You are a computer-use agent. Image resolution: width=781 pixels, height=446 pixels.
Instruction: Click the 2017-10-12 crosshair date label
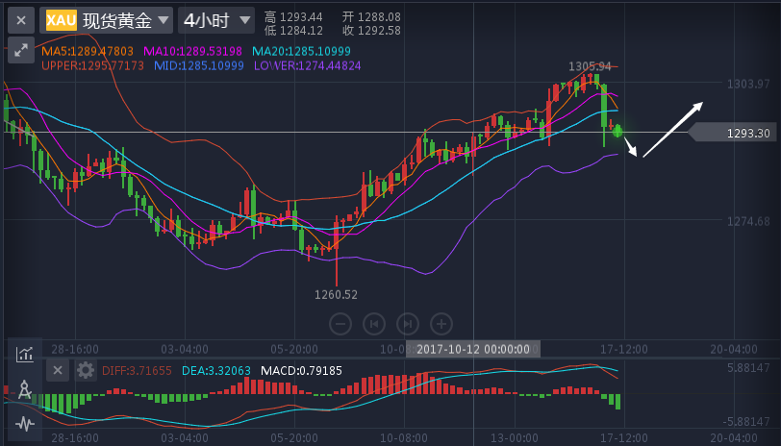[476, 349]
